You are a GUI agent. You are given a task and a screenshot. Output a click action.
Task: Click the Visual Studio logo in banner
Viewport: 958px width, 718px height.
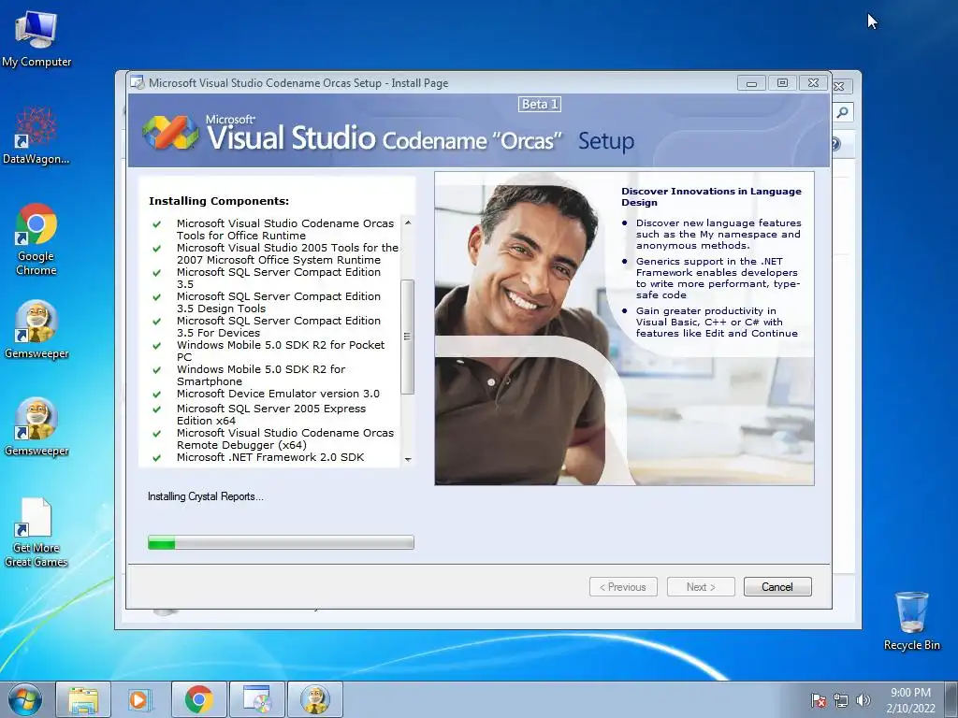(x=170, y=132)
